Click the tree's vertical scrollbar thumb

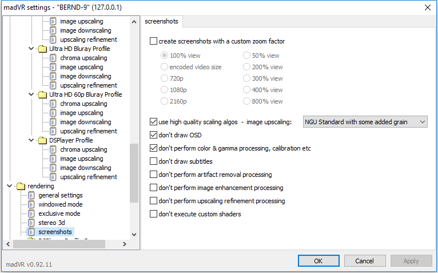[134, 173]
